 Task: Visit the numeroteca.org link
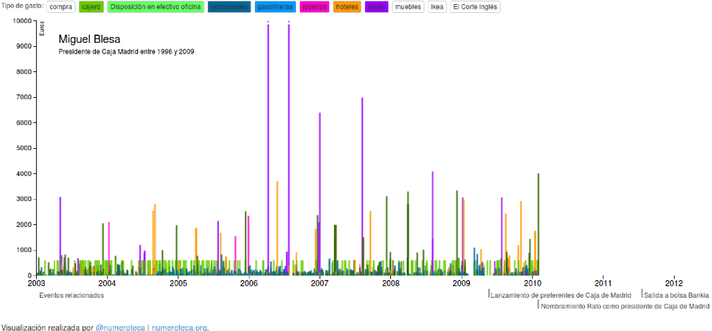coord(179,327)
